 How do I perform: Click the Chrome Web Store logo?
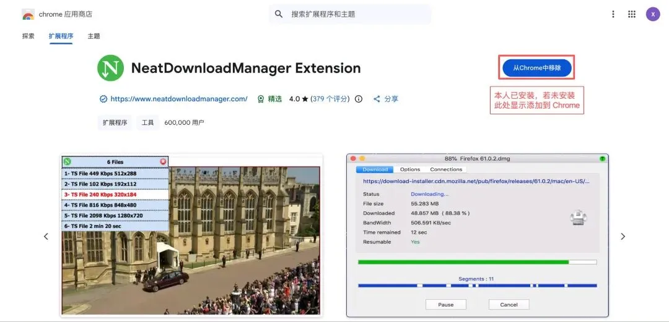click(x=28, y=14)
